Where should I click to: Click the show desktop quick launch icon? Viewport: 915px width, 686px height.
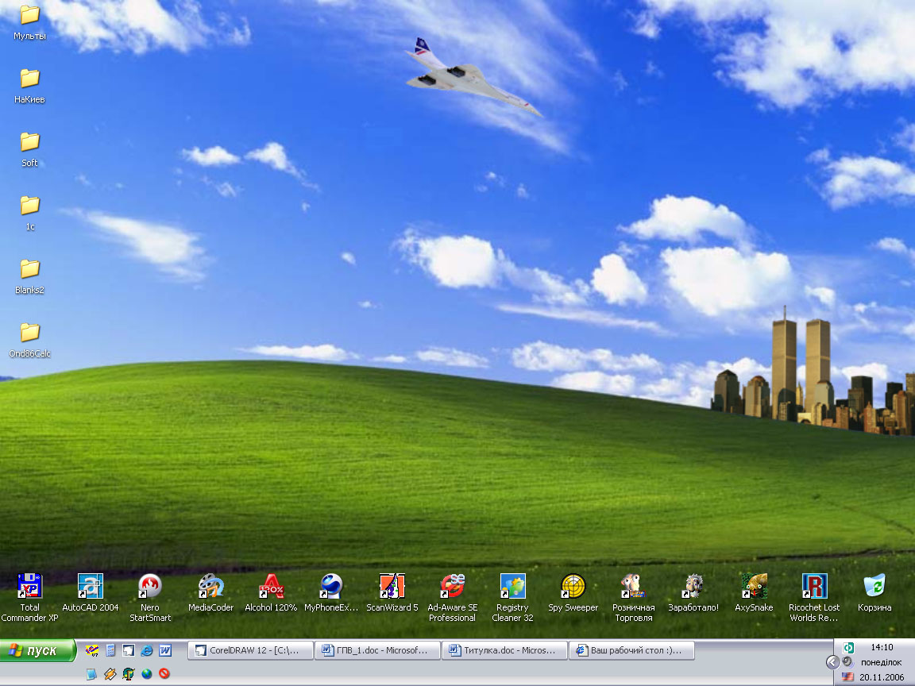pos(91,674)
